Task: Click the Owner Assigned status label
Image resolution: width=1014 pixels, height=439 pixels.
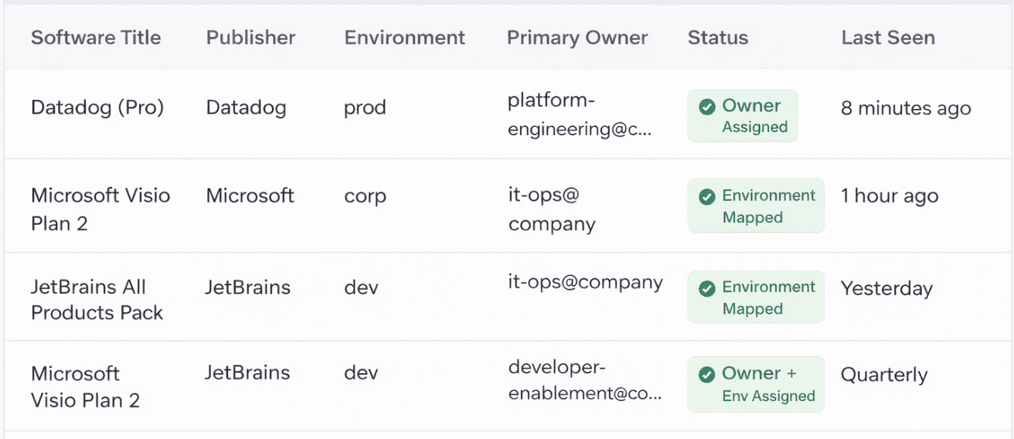Action: point(755,116)
